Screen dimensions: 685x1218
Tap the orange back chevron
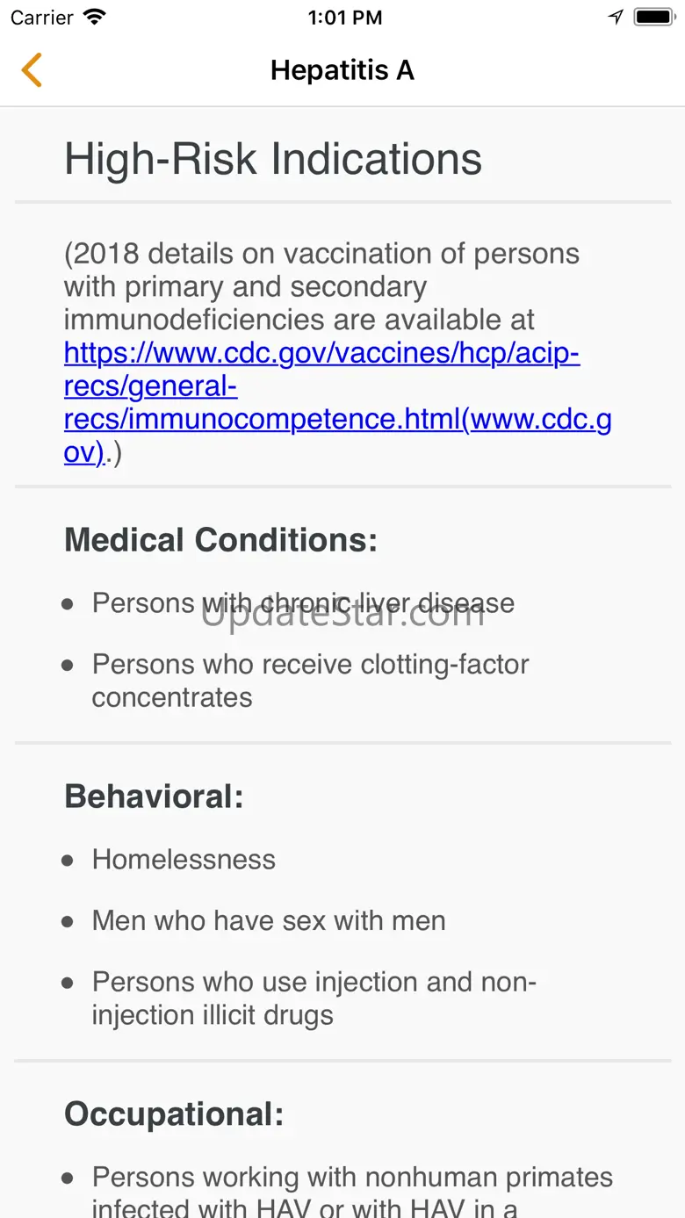[32, 70]
